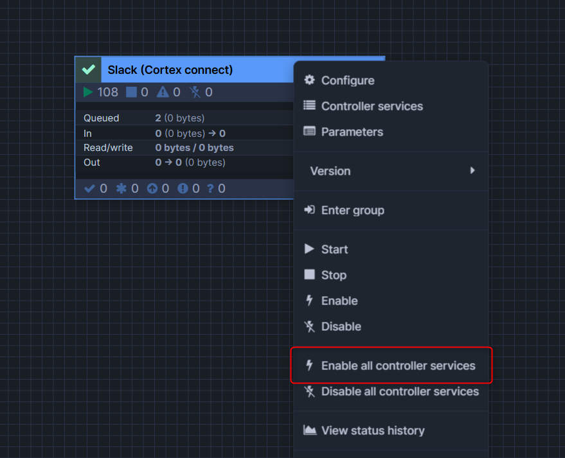
Task: Click the stopped processors square icon in group
Action: 131,92
